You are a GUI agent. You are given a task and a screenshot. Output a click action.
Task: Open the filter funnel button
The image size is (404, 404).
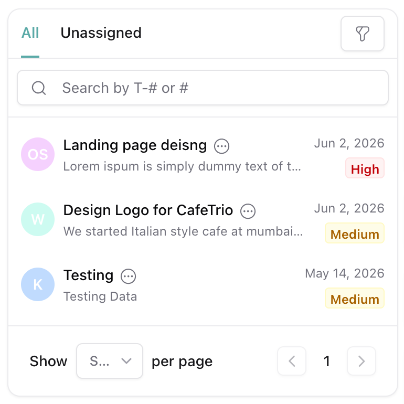362,34
